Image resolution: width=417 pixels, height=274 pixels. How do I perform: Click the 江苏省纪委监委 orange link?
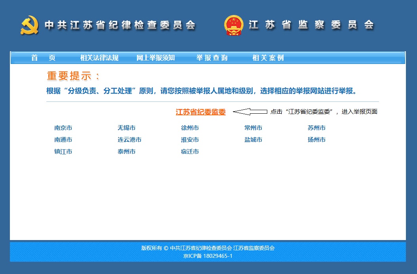pos(200,112)
